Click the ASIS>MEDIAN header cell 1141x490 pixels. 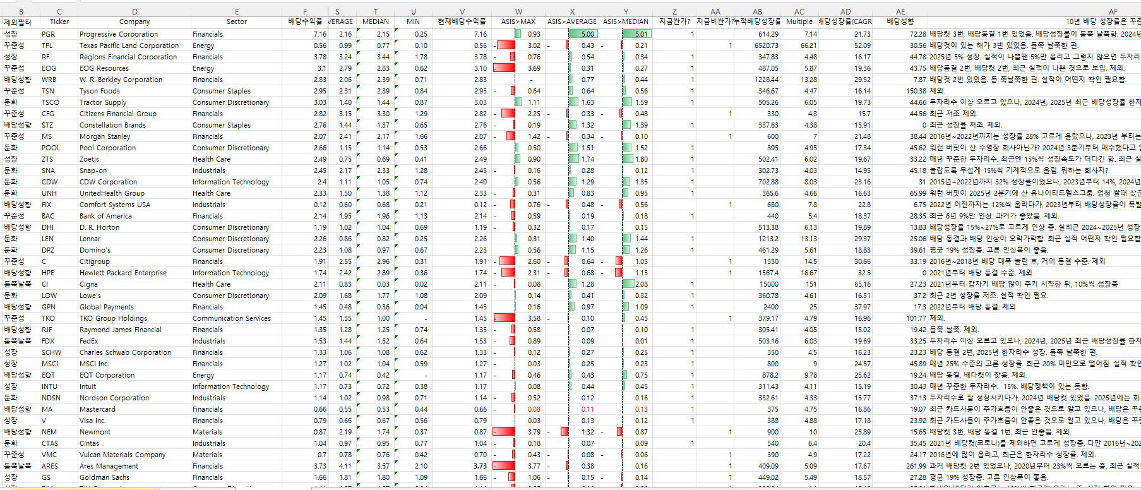pyautogui.click(x=626, y=21)
